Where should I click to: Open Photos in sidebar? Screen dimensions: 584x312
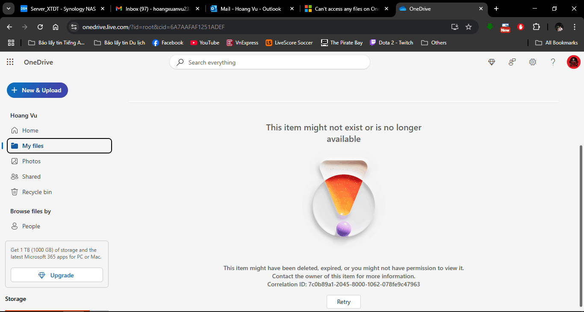pos(59,161)
